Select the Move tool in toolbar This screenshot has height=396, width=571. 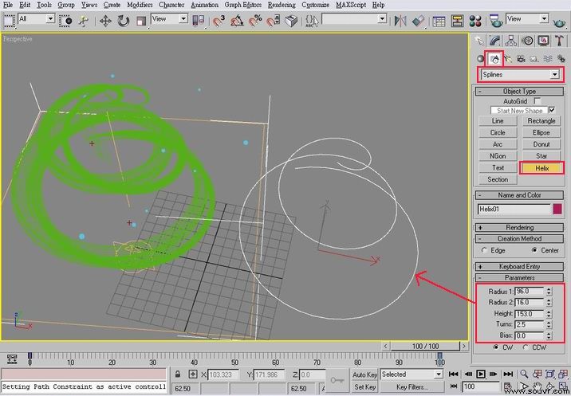tap(105, 21)
